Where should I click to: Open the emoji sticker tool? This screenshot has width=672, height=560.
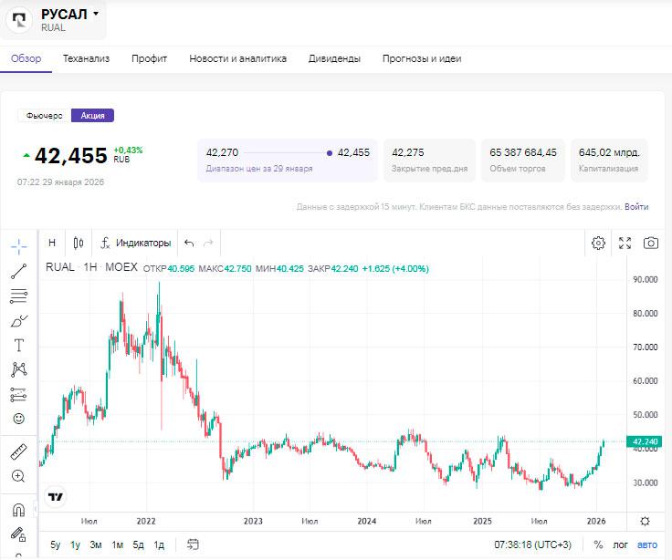(x=19, y=419)
